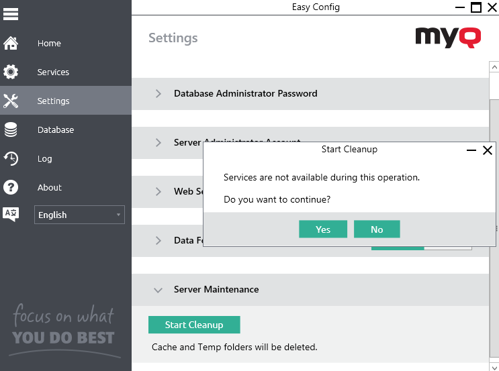Viewport: 499px width, 371px height.
Task: Click the Database cylinder icon
Action: (x=11, y=130)
